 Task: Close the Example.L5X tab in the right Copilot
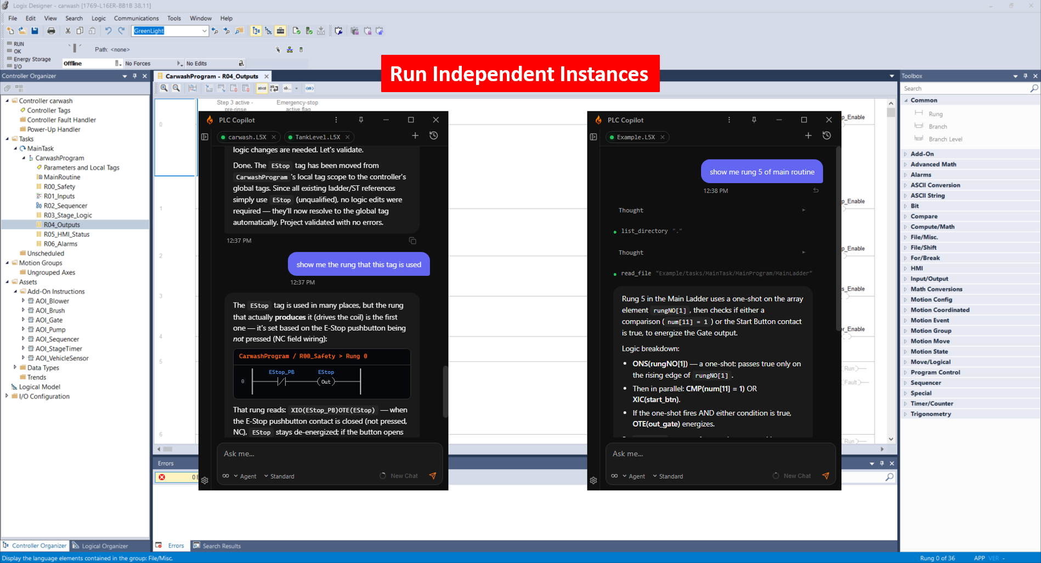coord(663,137)
